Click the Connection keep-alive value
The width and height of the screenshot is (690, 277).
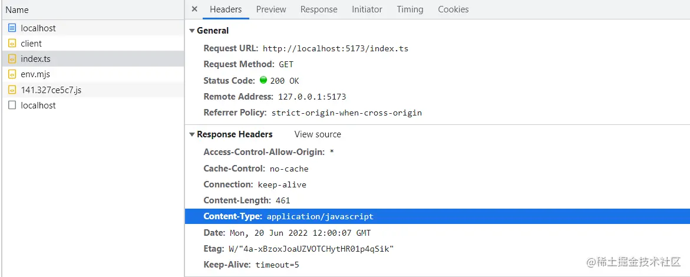point(282,184)
